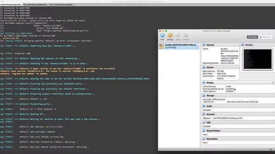
Task: Click the USB section header label
Action: tap(208, 123)
